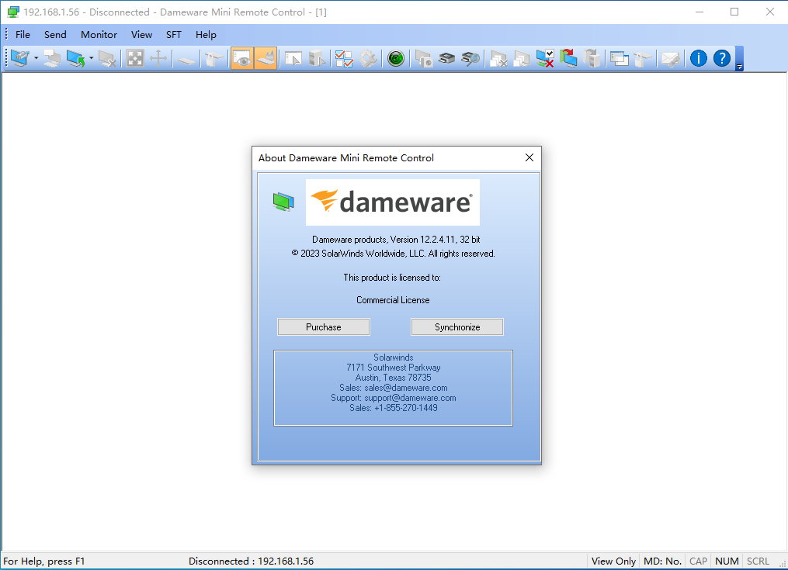Click the greyed chat monitors icon
Screen dimensions: 788x570
tap(52, 58)
